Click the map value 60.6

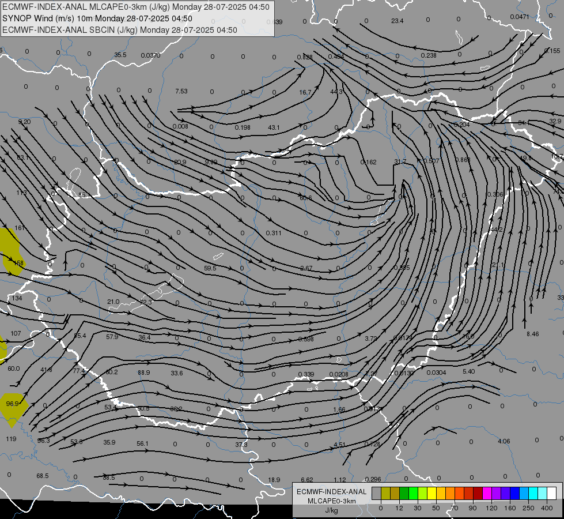[306, 198]
